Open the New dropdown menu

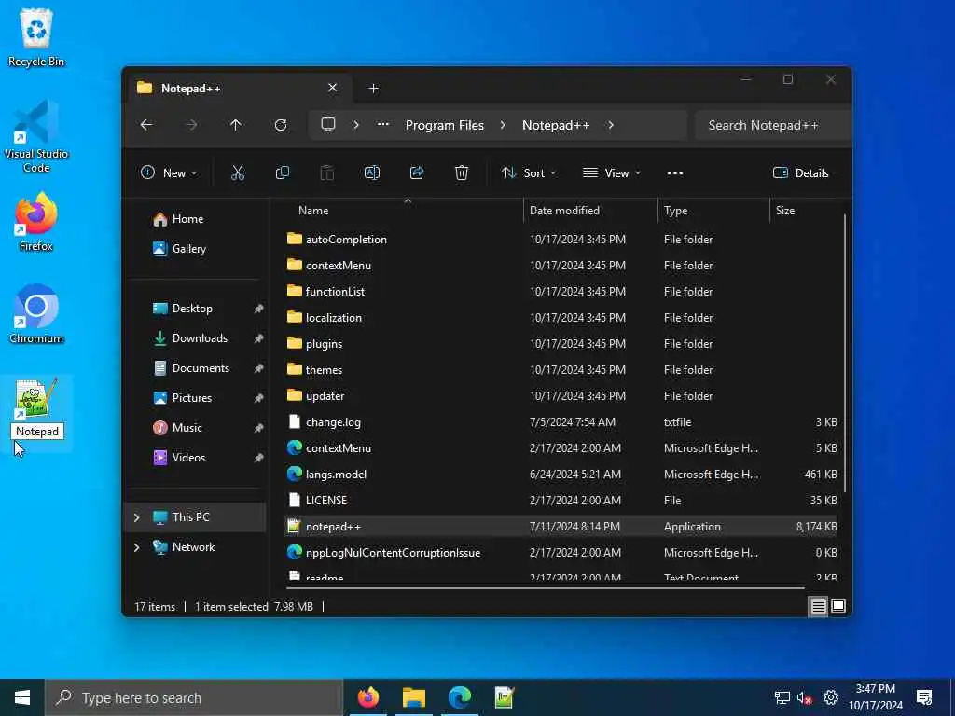tap(169, 172)
